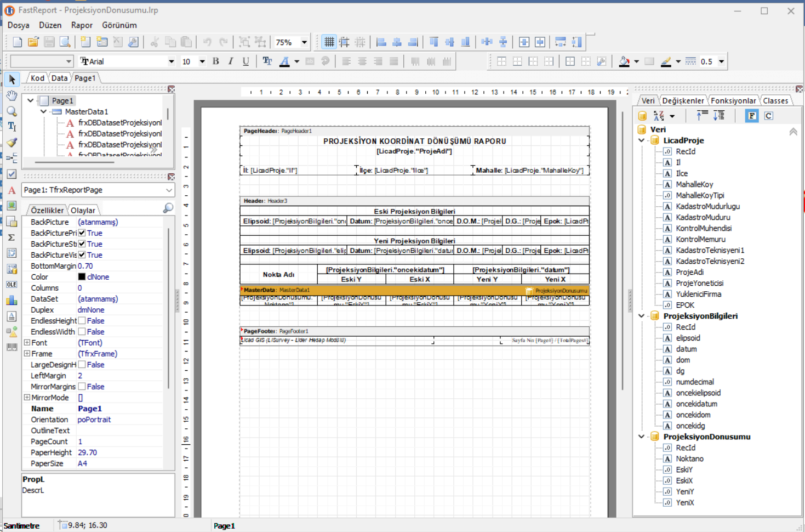Image resolution: width=805 pixels, height=532 pixels.
Task: Open page settings wrench icon
Action: (133, 42)
